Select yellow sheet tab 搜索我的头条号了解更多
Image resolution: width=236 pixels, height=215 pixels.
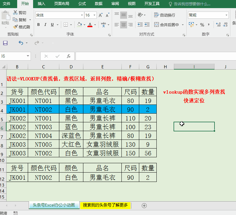[x=106, y=205]
